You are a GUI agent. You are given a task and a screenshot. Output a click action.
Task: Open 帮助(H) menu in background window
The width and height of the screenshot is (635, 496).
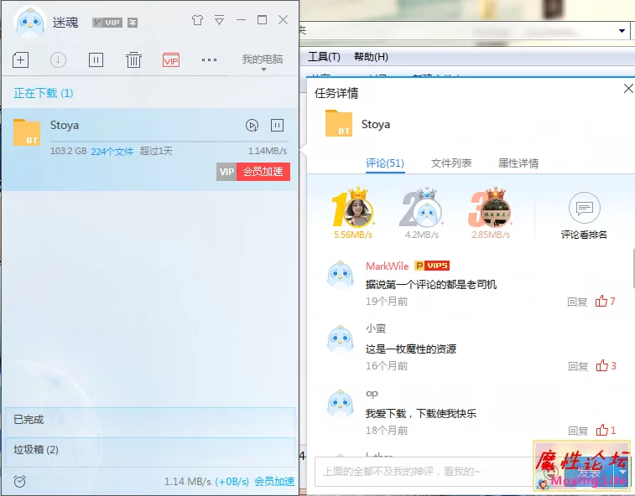371,57
